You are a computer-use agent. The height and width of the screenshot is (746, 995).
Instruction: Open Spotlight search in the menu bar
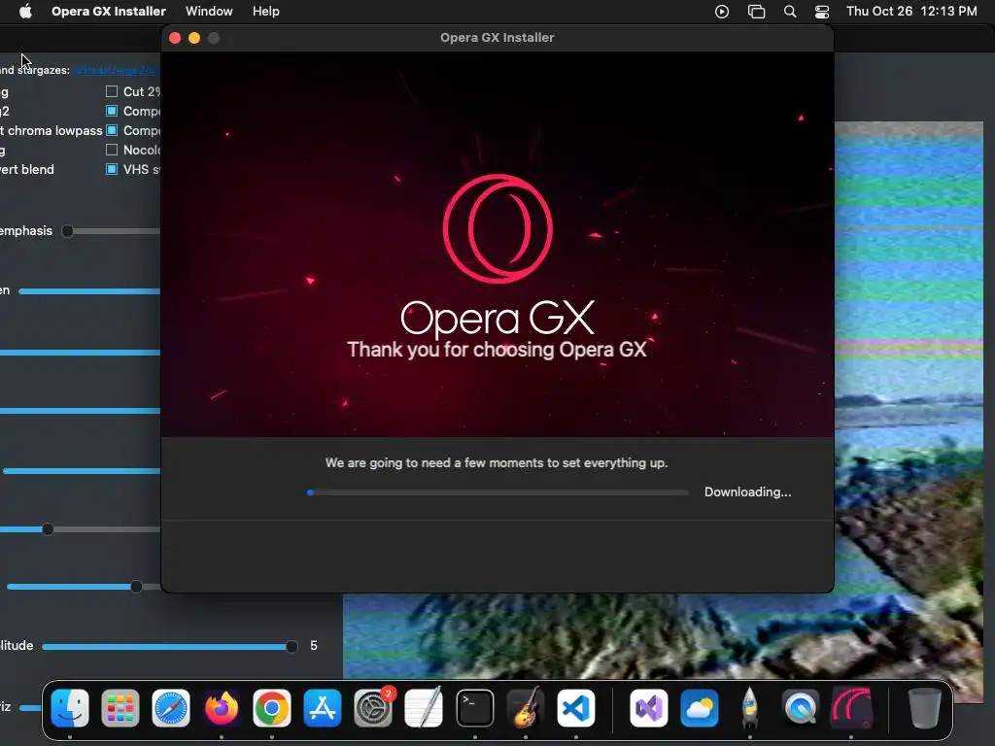tap(789, 12)
